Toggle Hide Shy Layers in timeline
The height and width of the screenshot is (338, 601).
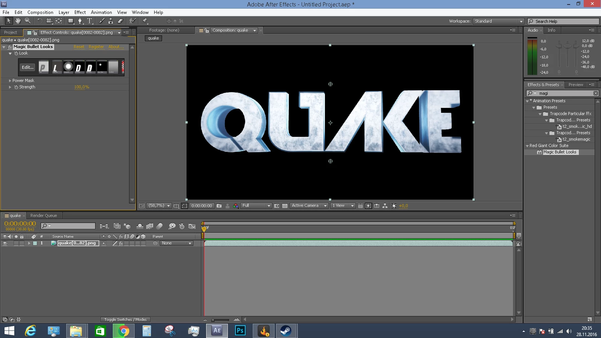(x=140, y=226)
